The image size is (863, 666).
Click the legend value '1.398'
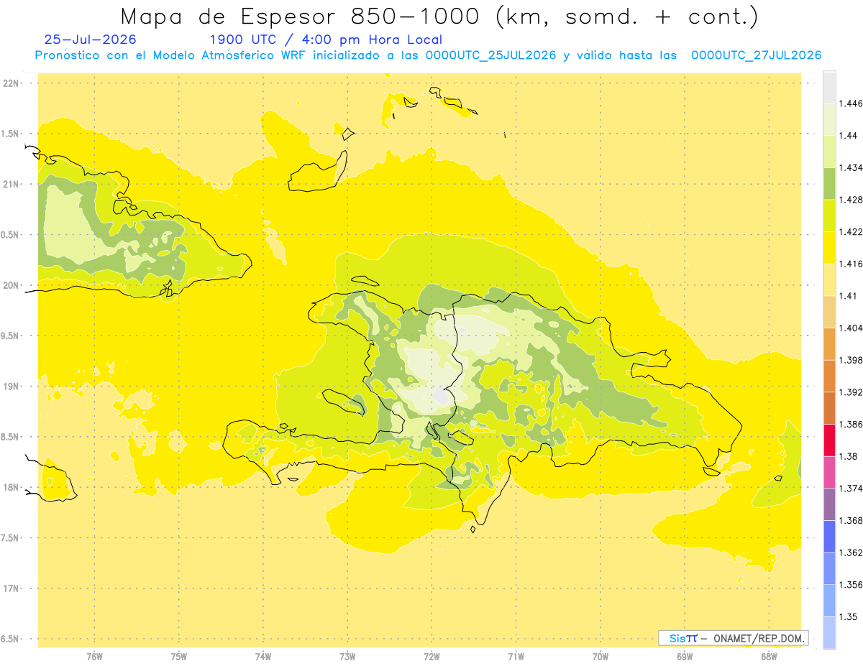click(x=851, y=360)
